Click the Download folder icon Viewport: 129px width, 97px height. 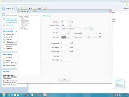pos(4,58)
